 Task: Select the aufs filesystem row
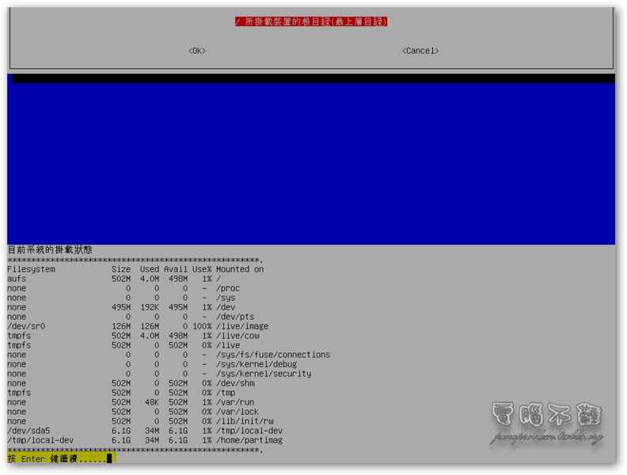[17, 279]
